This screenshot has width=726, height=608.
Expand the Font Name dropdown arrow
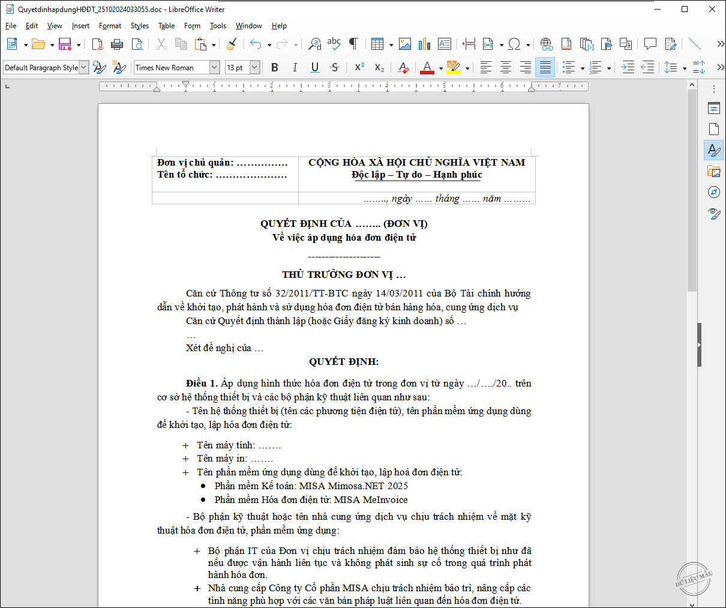coord(214,67)
